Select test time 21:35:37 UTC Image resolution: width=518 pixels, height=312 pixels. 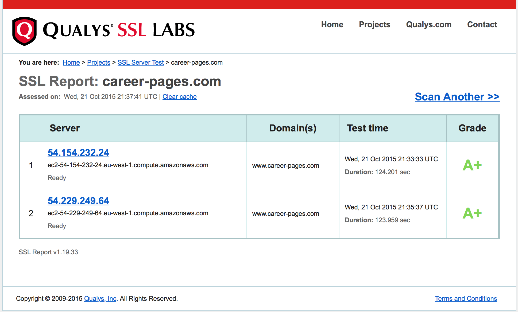pos(391,207)
